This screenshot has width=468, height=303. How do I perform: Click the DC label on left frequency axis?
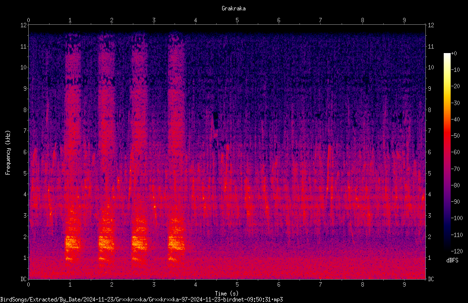click(x=23, y=279)
